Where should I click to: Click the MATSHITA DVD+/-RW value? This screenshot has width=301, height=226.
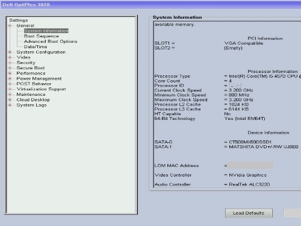click(264, 147)
